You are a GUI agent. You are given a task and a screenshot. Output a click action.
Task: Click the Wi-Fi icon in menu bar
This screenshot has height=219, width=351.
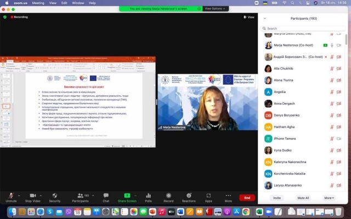pyautogui.click(x=284, y=3)
